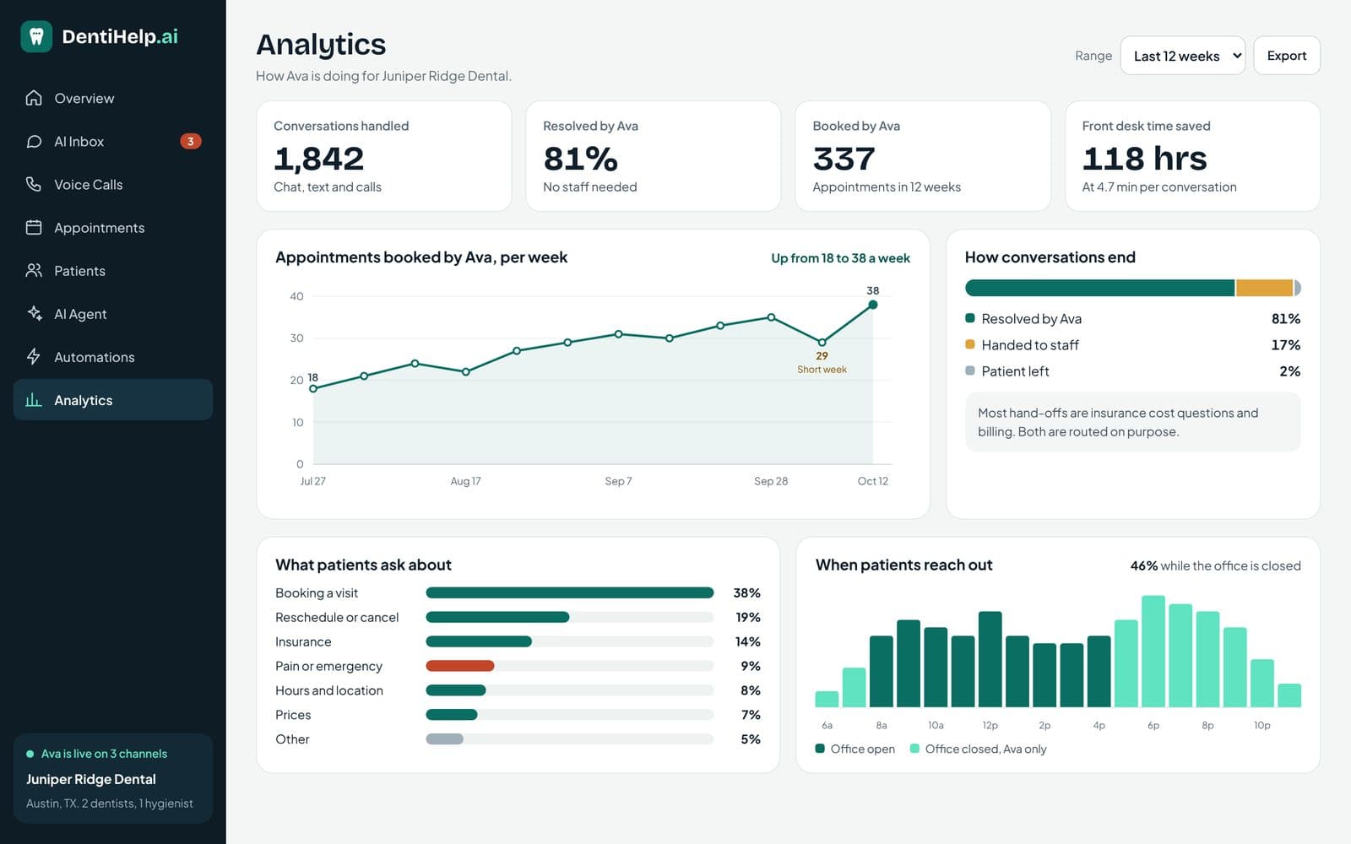Click the Overview home icon
Viewport: 1351px width, 844px height.
pyautogui.click(x=34, y=98)
